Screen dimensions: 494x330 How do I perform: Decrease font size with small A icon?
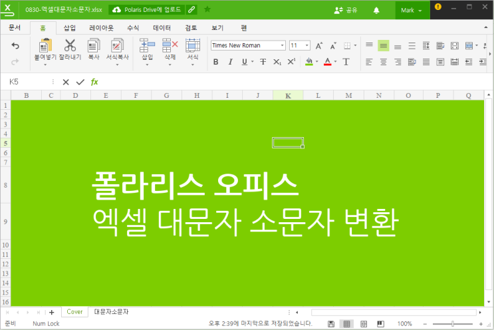pyautogui.click(x=333, y=46)
